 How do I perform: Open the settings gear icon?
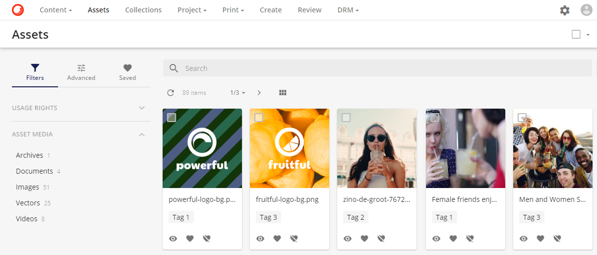pos(565,10)
